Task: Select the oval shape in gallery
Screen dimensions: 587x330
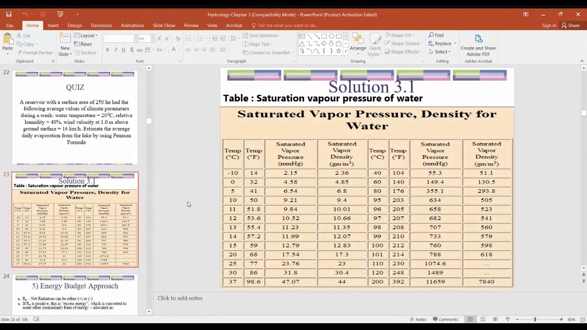Action: pos(331,36)
